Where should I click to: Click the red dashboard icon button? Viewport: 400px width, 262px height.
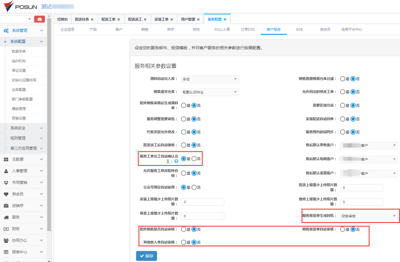[40, 19]
